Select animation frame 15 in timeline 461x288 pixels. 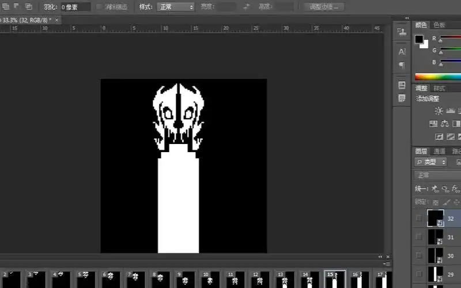pos(335,279)
